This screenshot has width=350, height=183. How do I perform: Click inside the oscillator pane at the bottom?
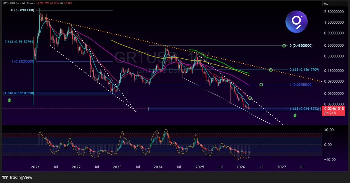pos(160,144)
